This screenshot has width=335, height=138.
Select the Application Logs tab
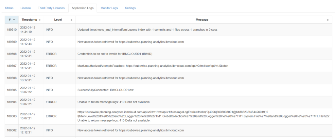point(82,8)
